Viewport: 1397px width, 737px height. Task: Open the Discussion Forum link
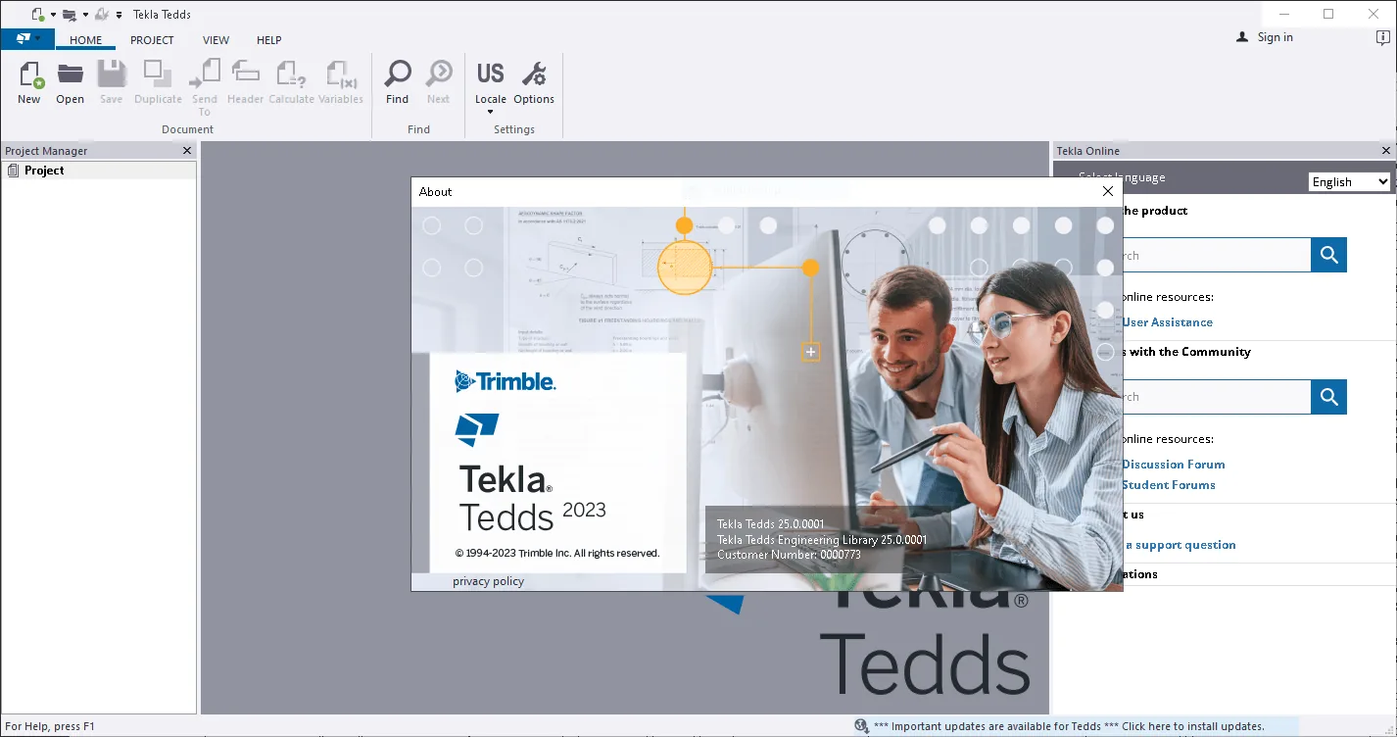(1174, 464)
